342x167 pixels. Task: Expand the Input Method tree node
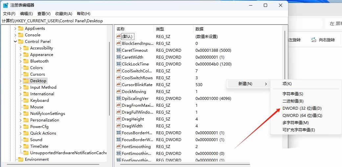point(20,87)
